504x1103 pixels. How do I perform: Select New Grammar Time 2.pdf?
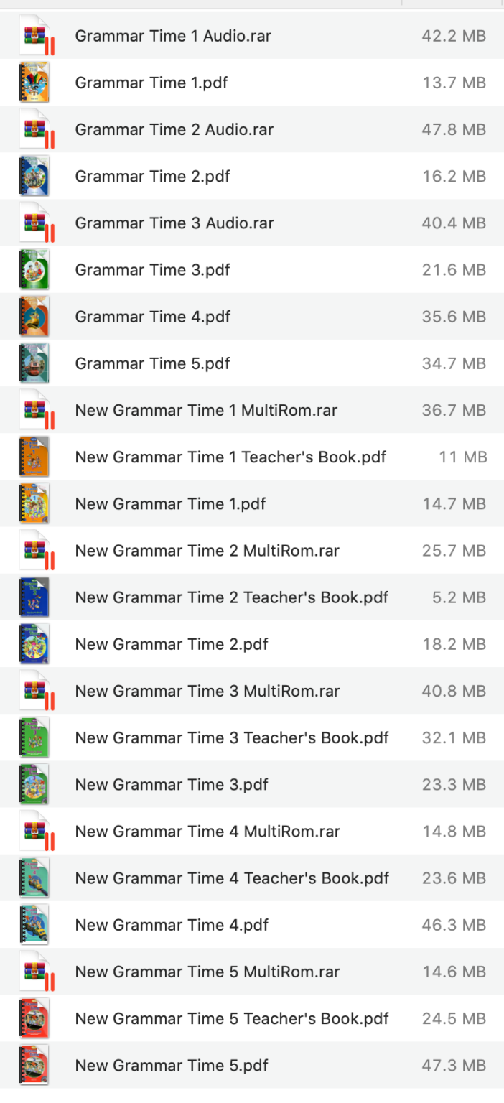tap(171, 644)
